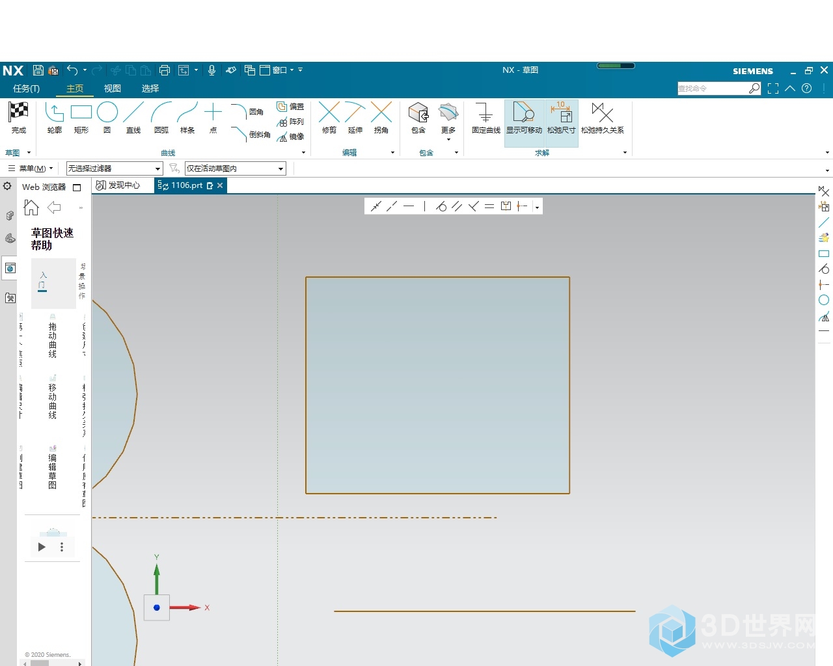Image resolution: width=833 pixels, height=666 pixels.
Task: Click the Home icon in Web browser panel
Action: 31,207
